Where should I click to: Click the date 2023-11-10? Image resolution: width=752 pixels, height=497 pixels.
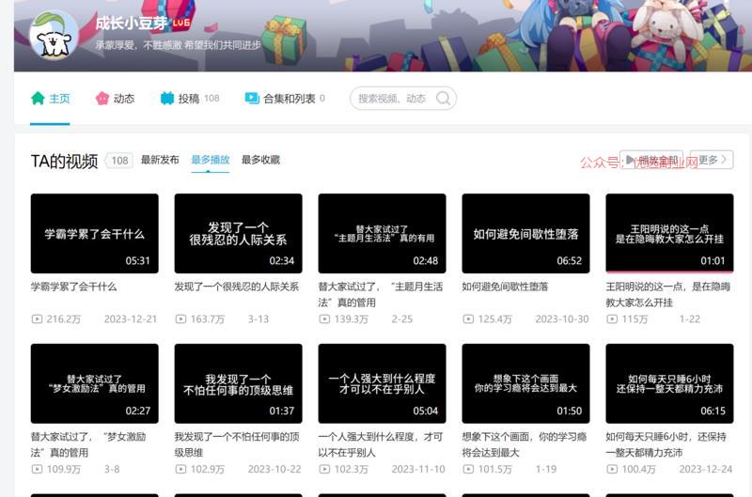coord(418,469)
